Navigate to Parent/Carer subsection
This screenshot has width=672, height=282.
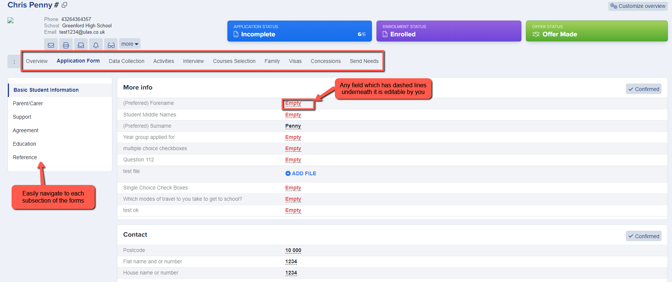click(x=28, y=103)
